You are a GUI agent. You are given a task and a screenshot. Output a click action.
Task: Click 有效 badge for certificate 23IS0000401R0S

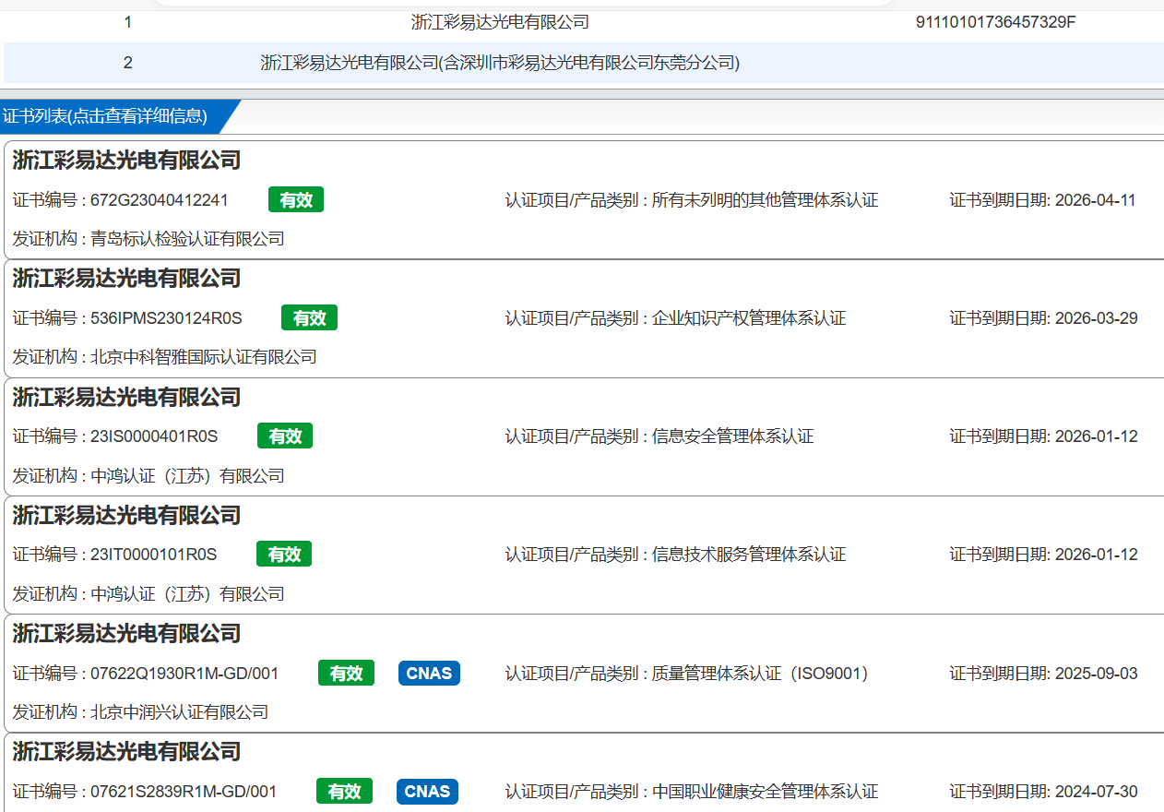285,436
